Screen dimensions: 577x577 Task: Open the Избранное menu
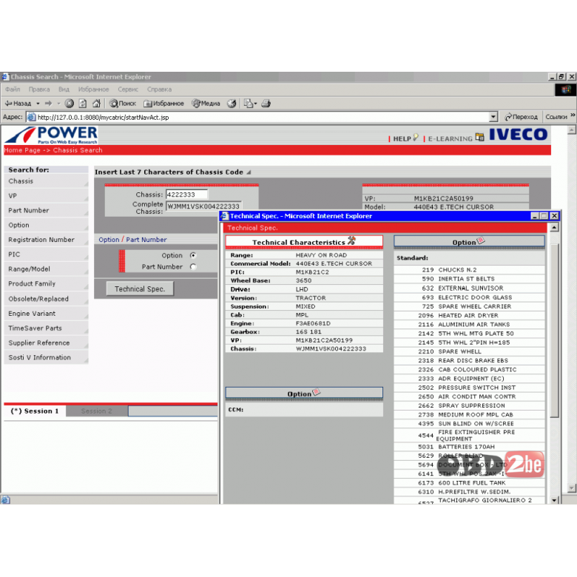[93, 90]
